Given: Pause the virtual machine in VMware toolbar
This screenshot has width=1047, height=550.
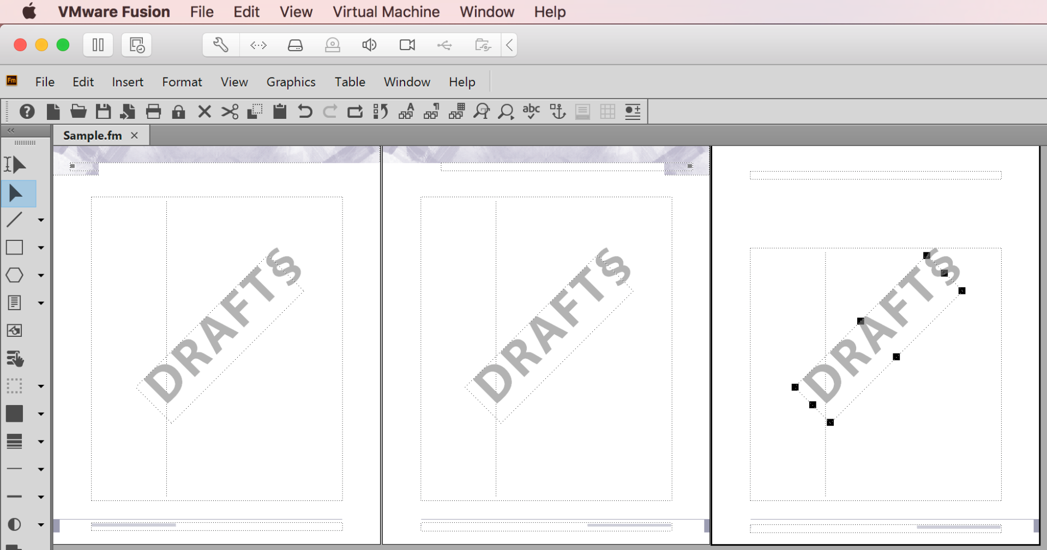Looking at the screenshot, I should point(98,45).
